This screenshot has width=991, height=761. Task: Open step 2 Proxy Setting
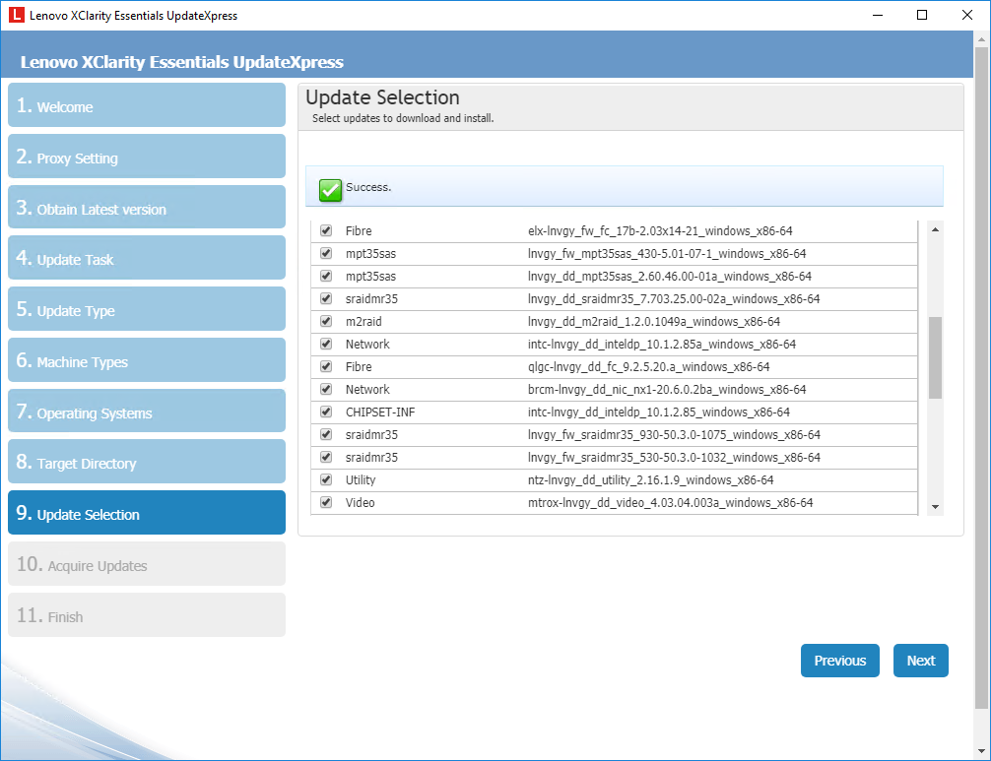click(147, 156)
